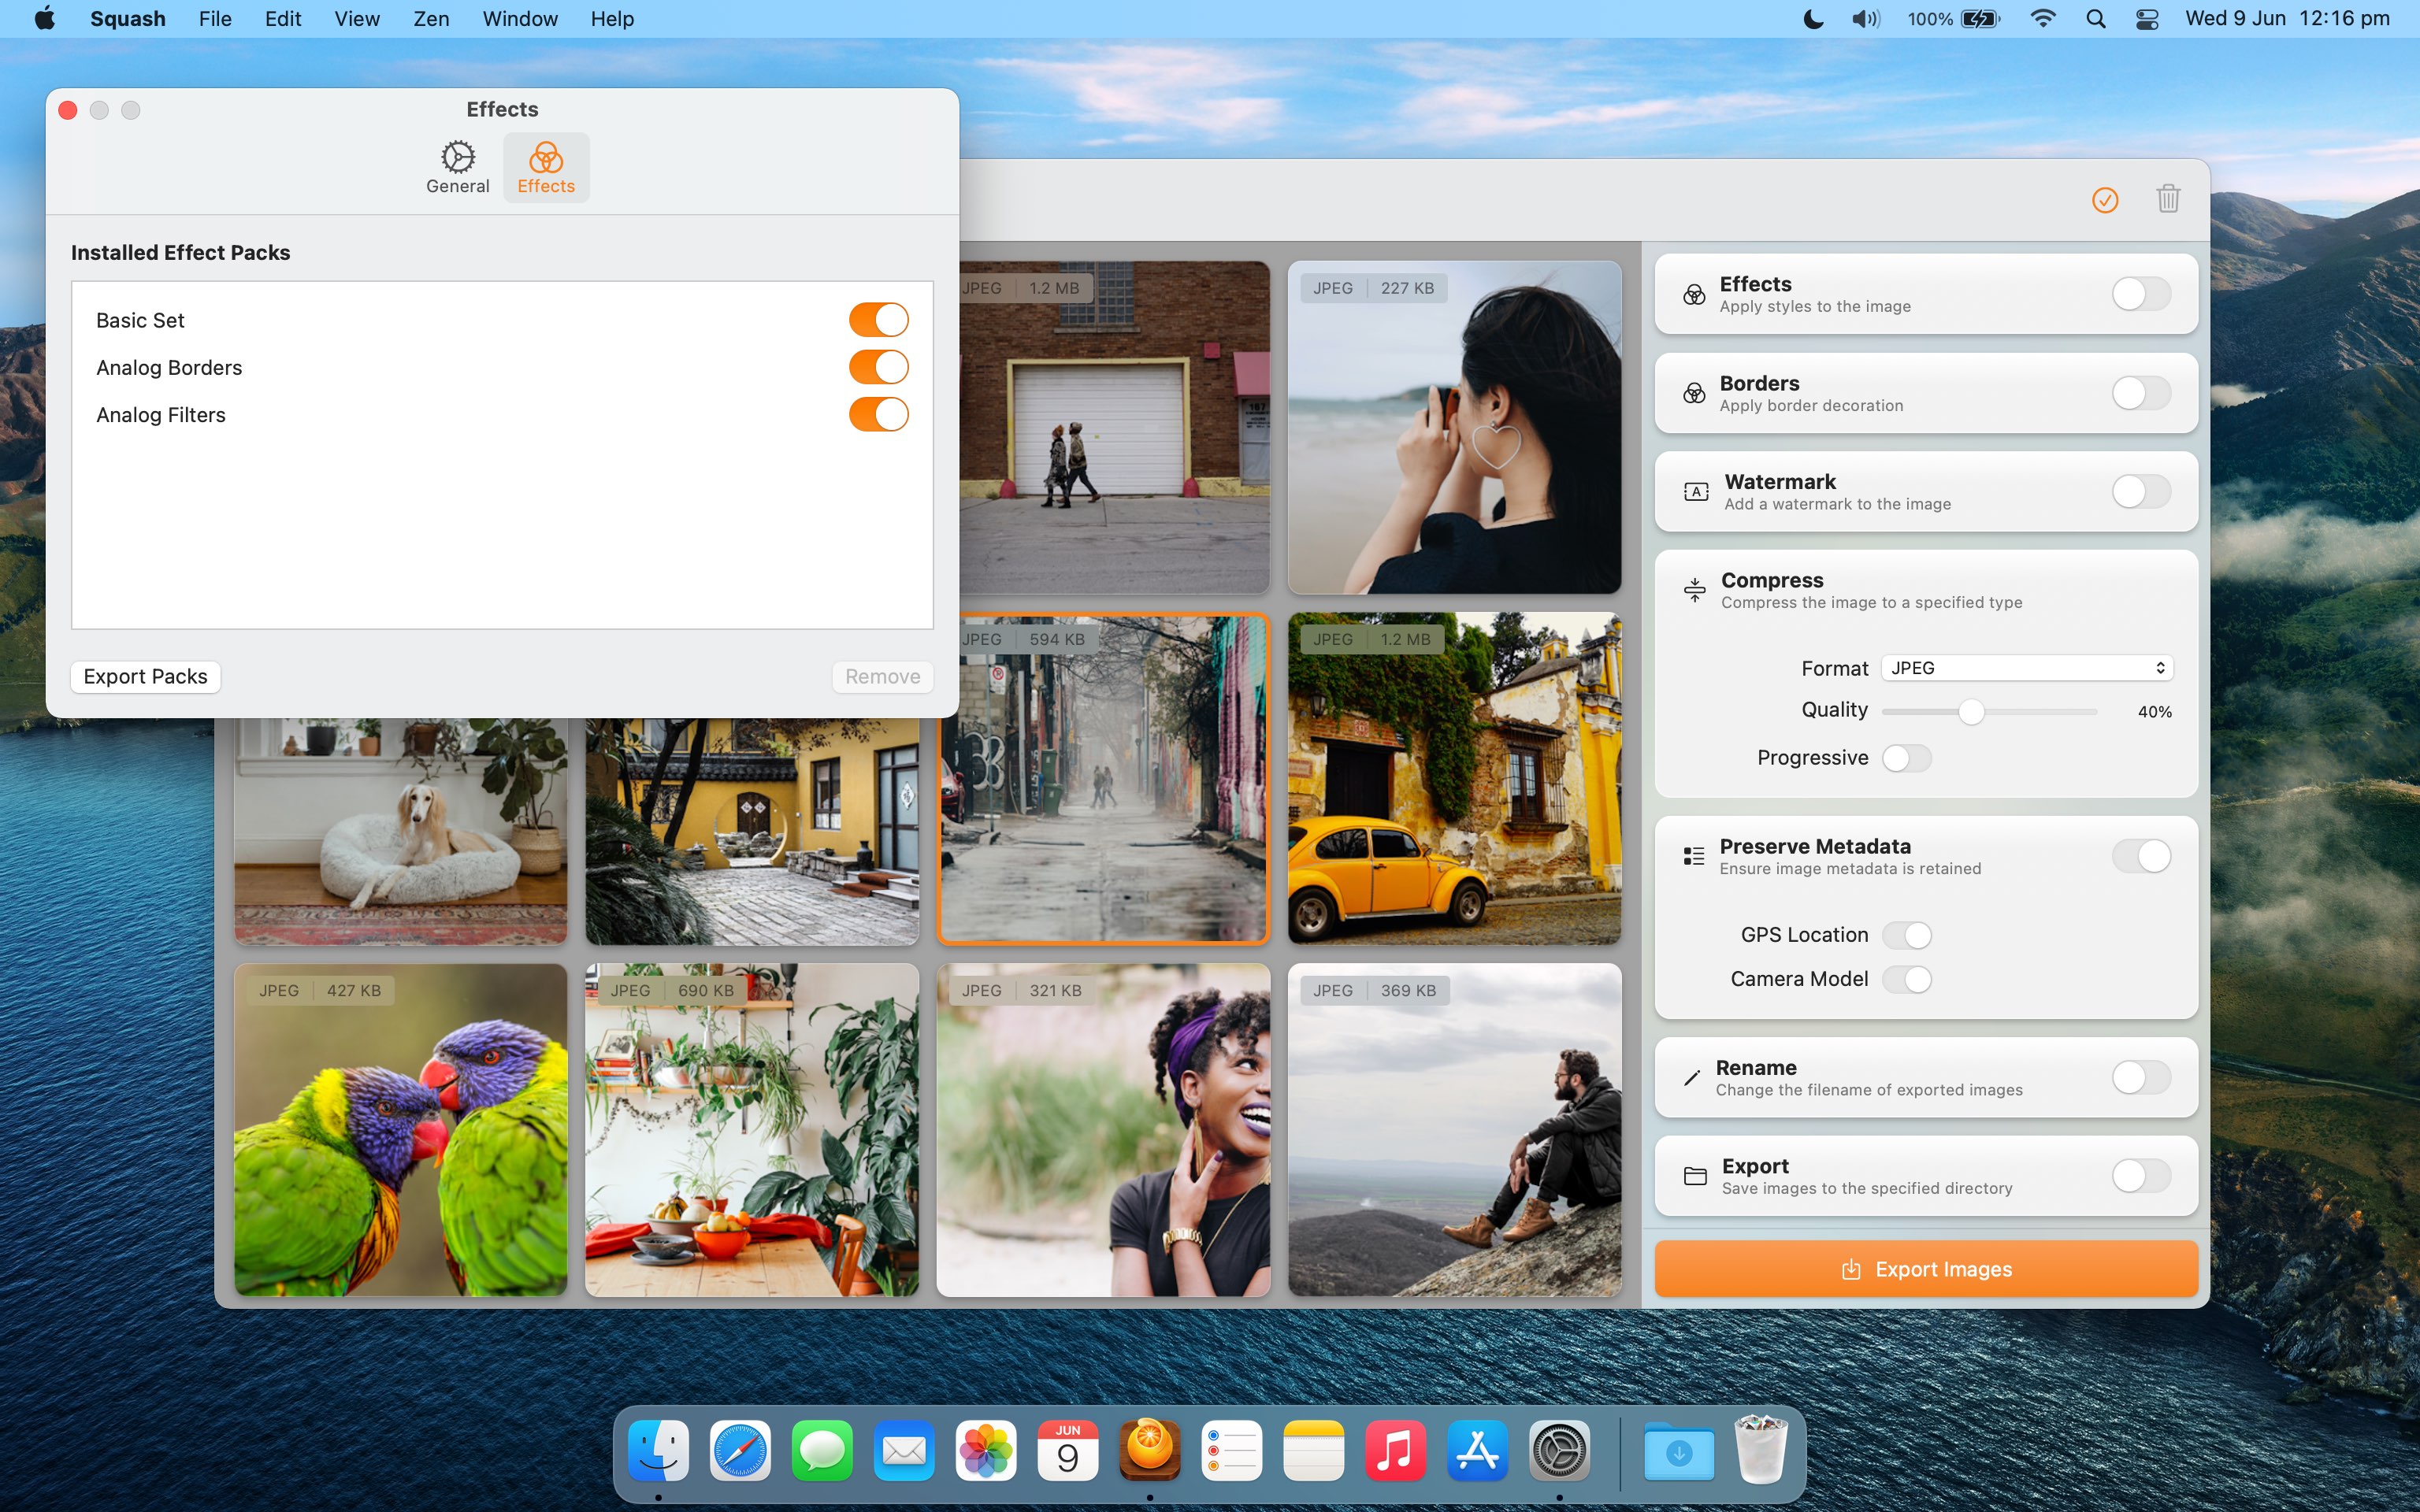2420x1512 pixels.
Task: Click the Wi-Fi status icon
Action: click(2043, 19)
